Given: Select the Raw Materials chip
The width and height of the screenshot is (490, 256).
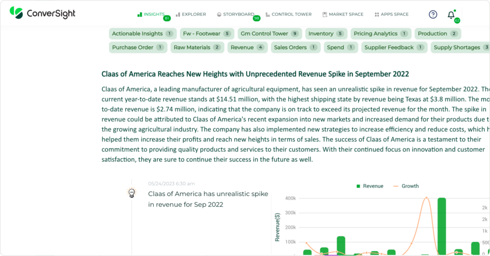Looking at the screenshot, I should 197,47.
